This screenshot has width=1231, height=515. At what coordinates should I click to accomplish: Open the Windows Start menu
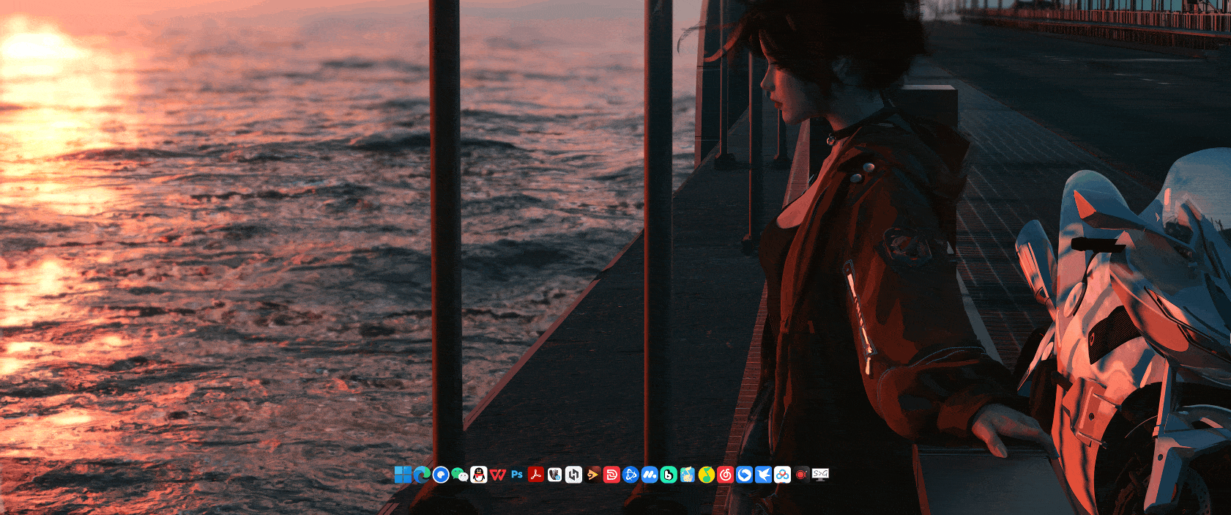(403, 475)
